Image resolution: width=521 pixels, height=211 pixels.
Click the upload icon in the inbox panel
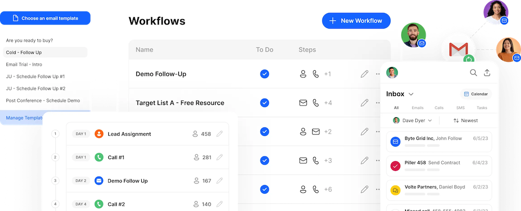pyautogui.click(x=487, y=73)
